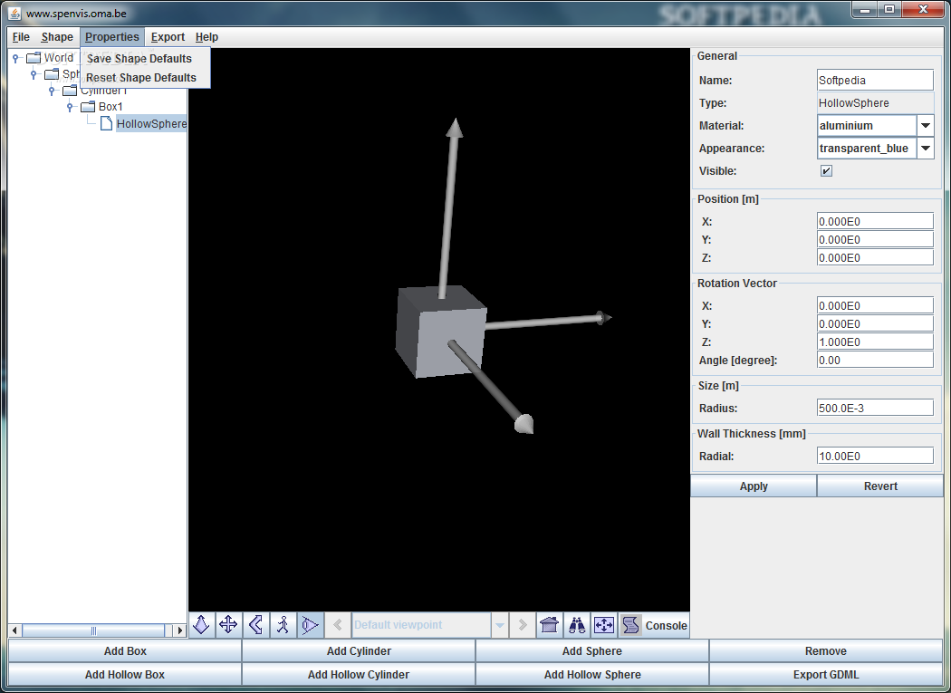The width and height of the screenshot is (951, 693).
Task: Click the binoculars Look At icon
Action: tap(577, 624)
